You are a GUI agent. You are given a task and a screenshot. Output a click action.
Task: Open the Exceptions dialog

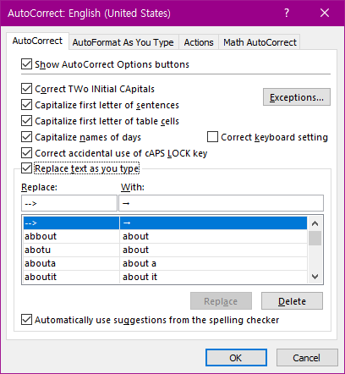click(297, 97)
